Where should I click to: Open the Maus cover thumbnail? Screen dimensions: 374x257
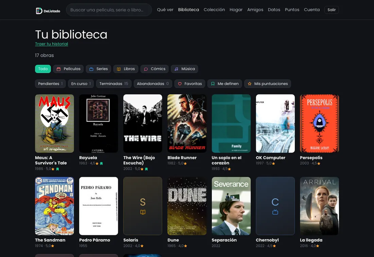[x=54, y=123]
